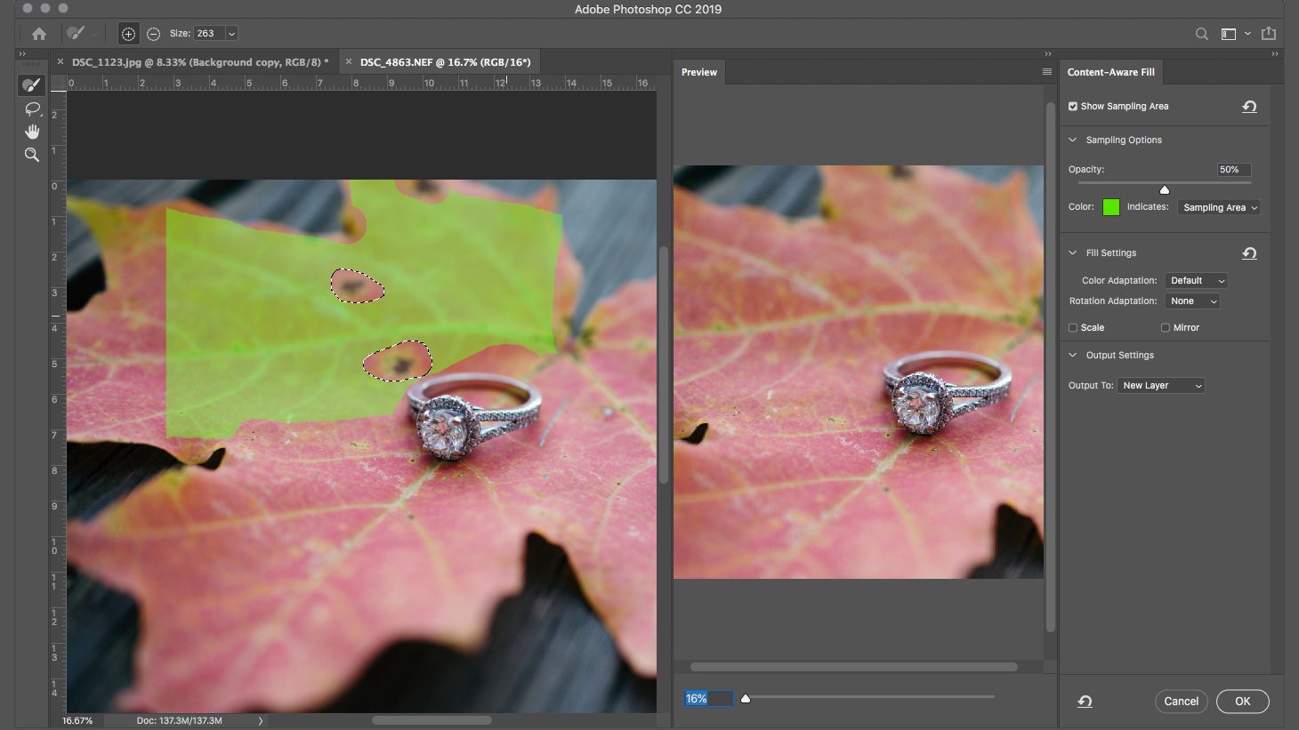Image resolution: width=1299 pixels, height=730 pixels.
Task: Click the preview zoom 16% field
Action: click(708, 699)
